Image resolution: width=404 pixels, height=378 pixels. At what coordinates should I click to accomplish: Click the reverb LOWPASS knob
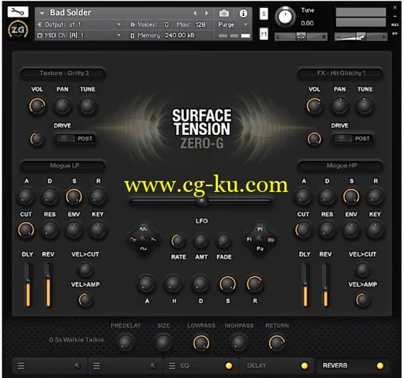tap(201, 342)
